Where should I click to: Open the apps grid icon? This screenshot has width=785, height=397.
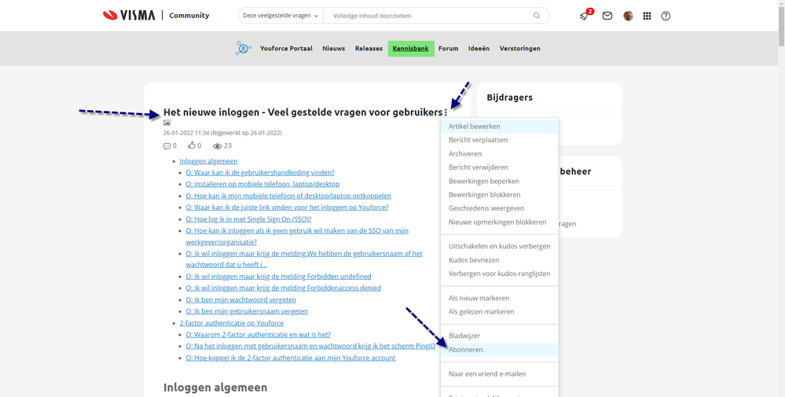647,16
